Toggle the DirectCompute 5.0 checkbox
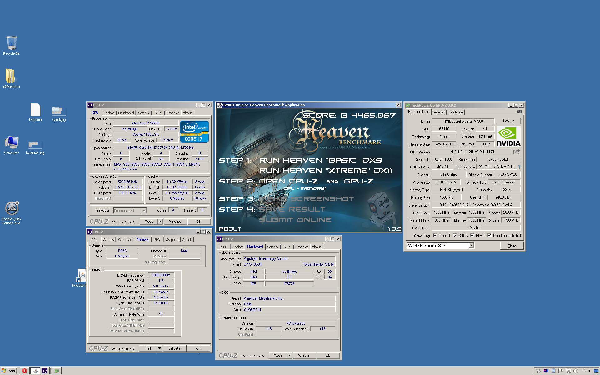 489,235
